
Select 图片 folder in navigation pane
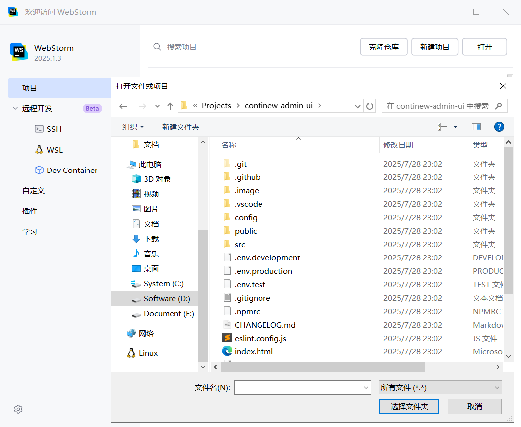coord(146,209)
